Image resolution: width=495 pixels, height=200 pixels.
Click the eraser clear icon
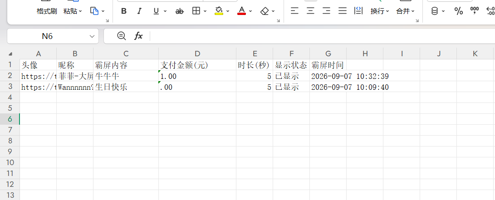pyautogui.click(x=265, y=11)
